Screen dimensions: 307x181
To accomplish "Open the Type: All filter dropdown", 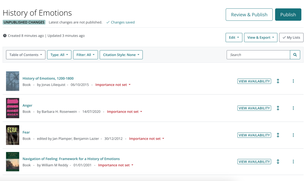I will [59, 55].
